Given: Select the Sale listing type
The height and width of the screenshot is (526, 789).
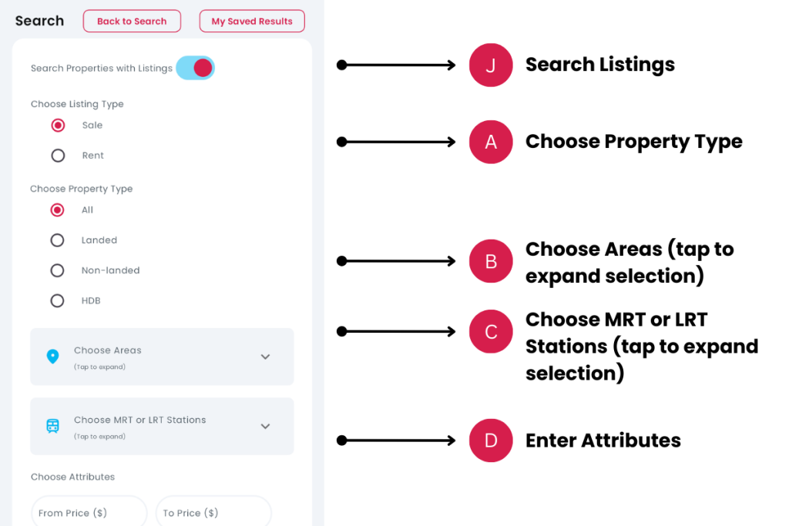Looking at the screenshot, I should point(58,126).
